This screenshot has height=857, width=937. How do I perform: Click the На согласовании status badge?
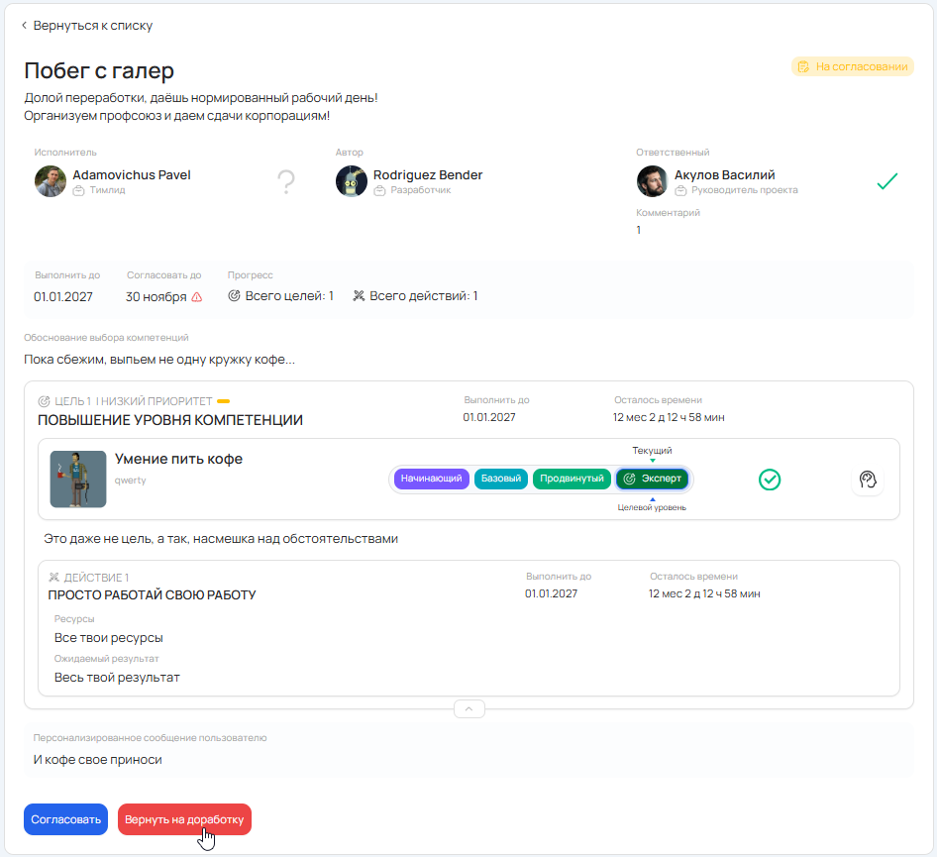(852, 66)
